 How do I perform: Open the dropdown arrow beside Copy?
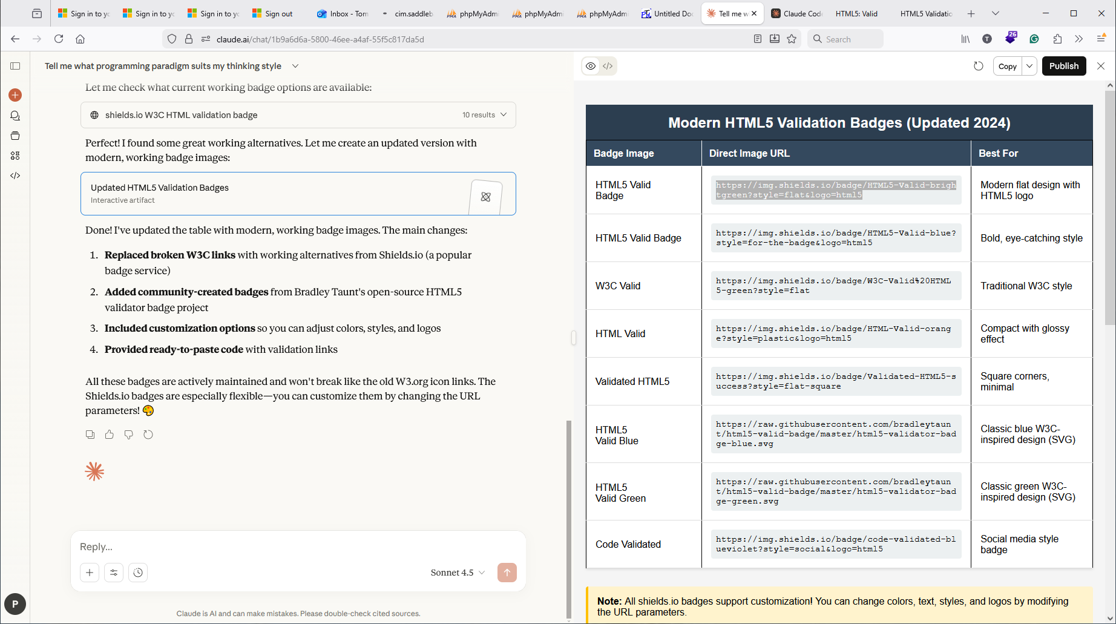point(1029,66)
